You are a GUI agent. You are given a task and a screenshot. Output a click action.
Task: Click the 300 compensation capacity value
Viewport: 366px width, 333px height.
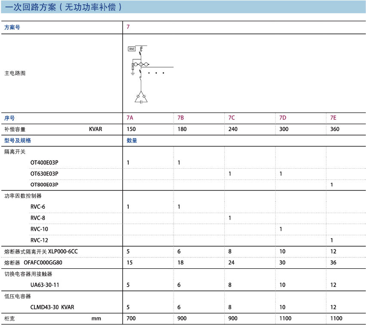(284, 129)
